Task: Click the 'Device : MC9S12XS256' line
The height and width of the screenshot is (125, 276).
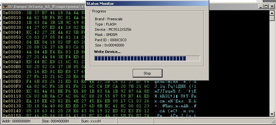Action: click(113, 29)
